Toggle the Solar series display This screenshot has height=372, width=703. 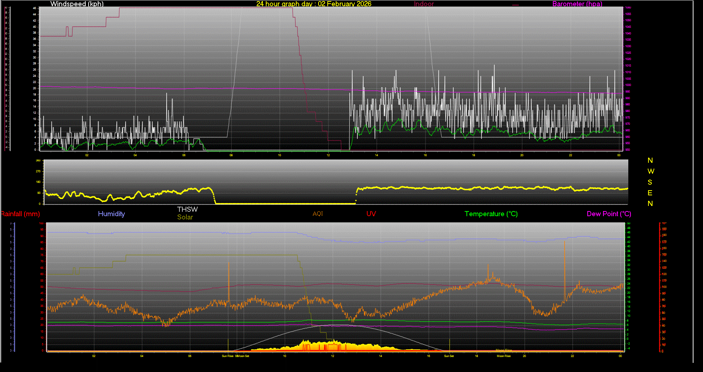[x=185, y=217]
